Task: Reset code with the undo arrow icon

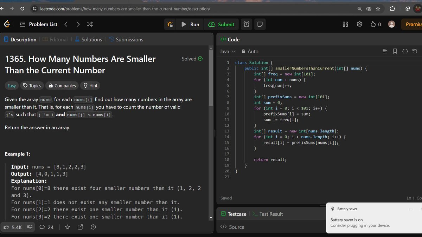Action: [415, 51]
